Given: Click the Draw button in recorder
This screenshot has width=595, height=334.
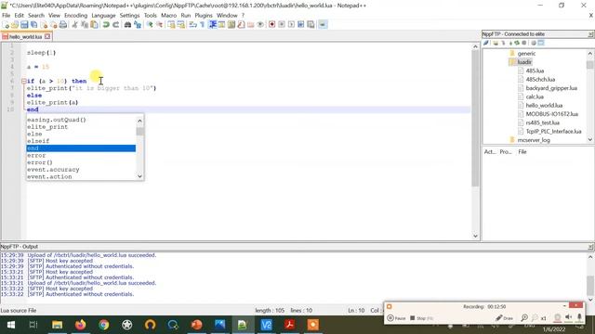Looking at the screenshot, I should [504, 318].
